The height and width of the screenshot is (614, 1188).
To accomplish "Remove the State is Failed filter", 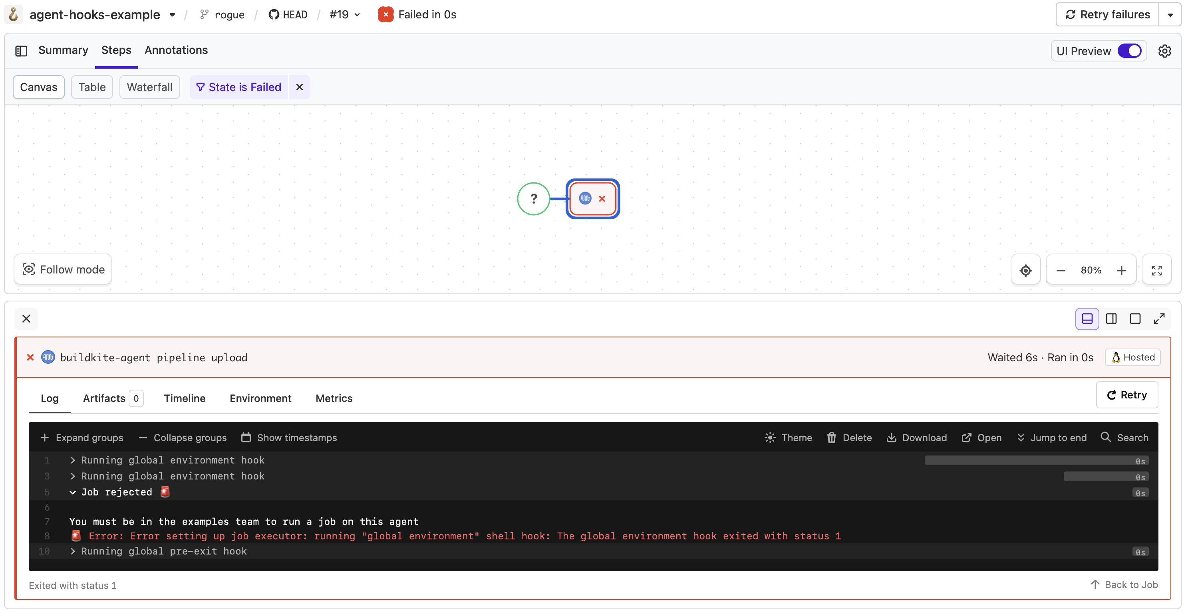I will (299, 87).
